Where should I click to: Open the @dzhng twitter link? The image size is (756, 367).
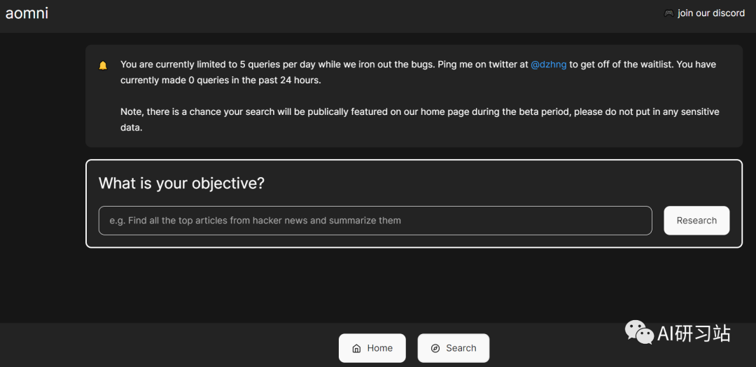(x=548, y=64)
